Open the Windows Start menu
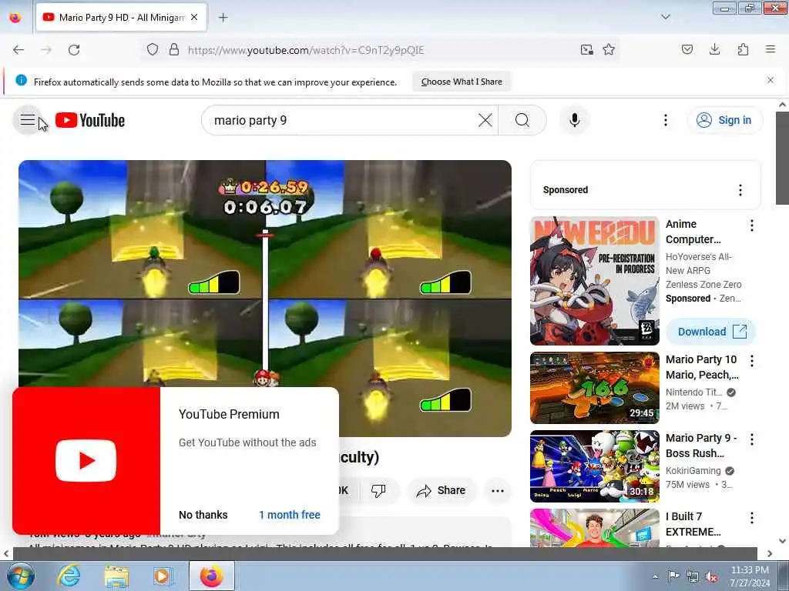789x591 pixels. point(19,576)
